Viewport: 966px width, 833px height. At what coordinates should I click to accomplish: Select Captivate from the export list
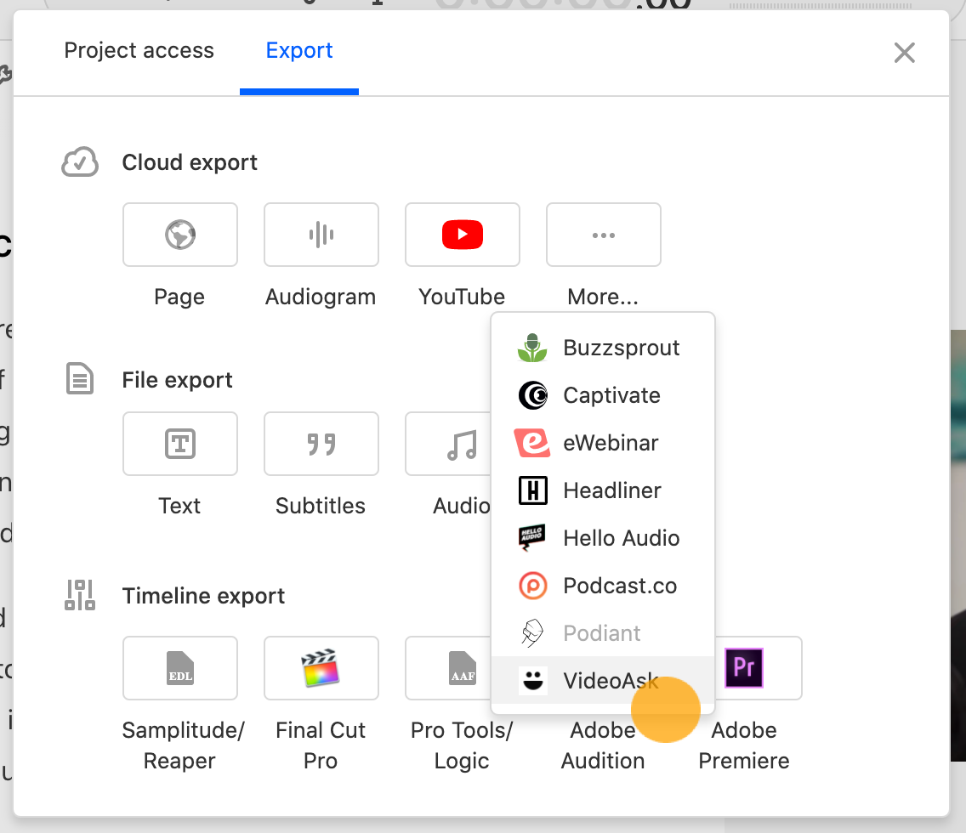point(603,395)
